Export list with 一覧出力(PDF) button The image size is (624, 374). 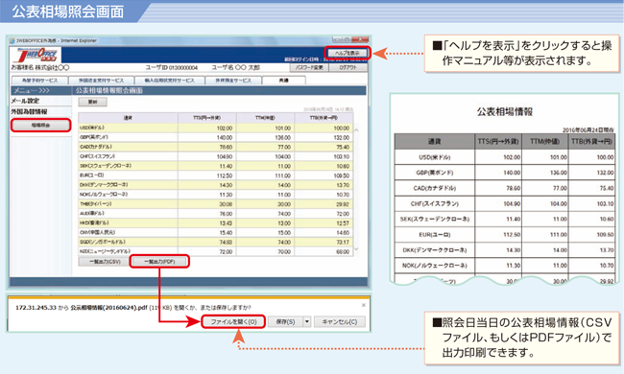coord(159,262)
